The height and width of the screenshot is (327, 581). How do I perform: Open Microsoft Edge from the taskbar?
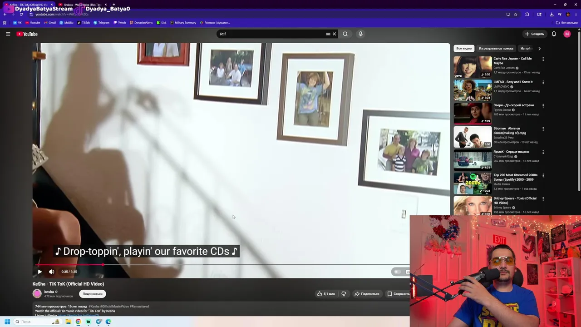point(108,322)
